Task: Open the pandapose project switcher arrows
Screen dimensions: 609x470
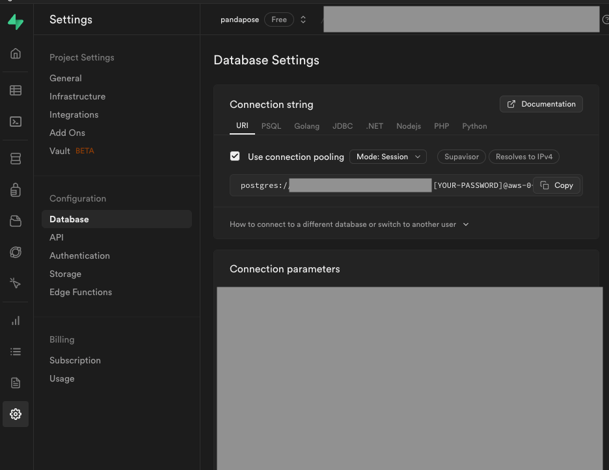Action: pyautogui.click(x=303, y=20)
